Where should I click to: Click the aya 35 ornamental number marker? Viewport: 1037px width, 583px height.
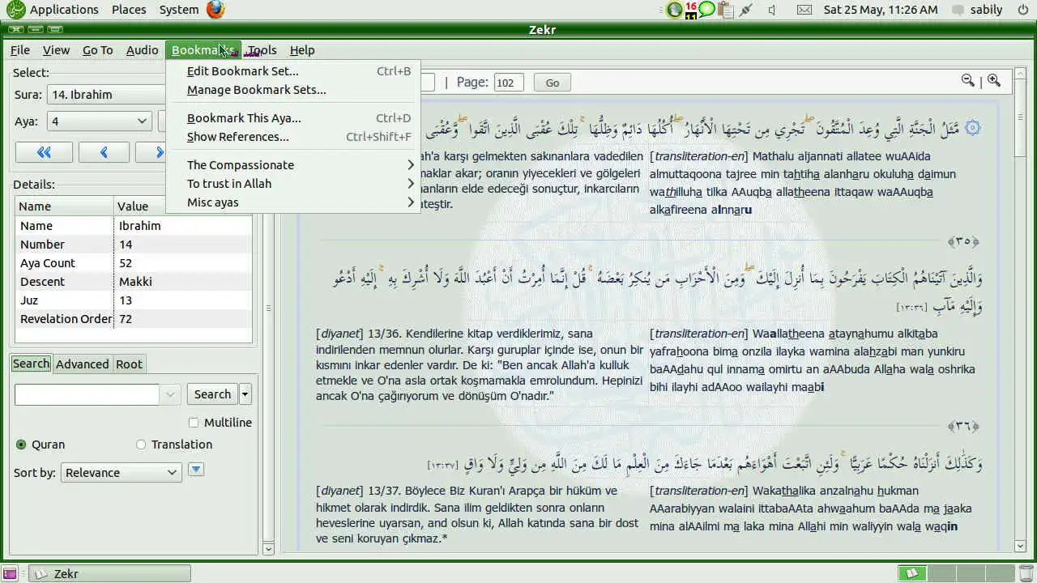[x=963, y=241]
